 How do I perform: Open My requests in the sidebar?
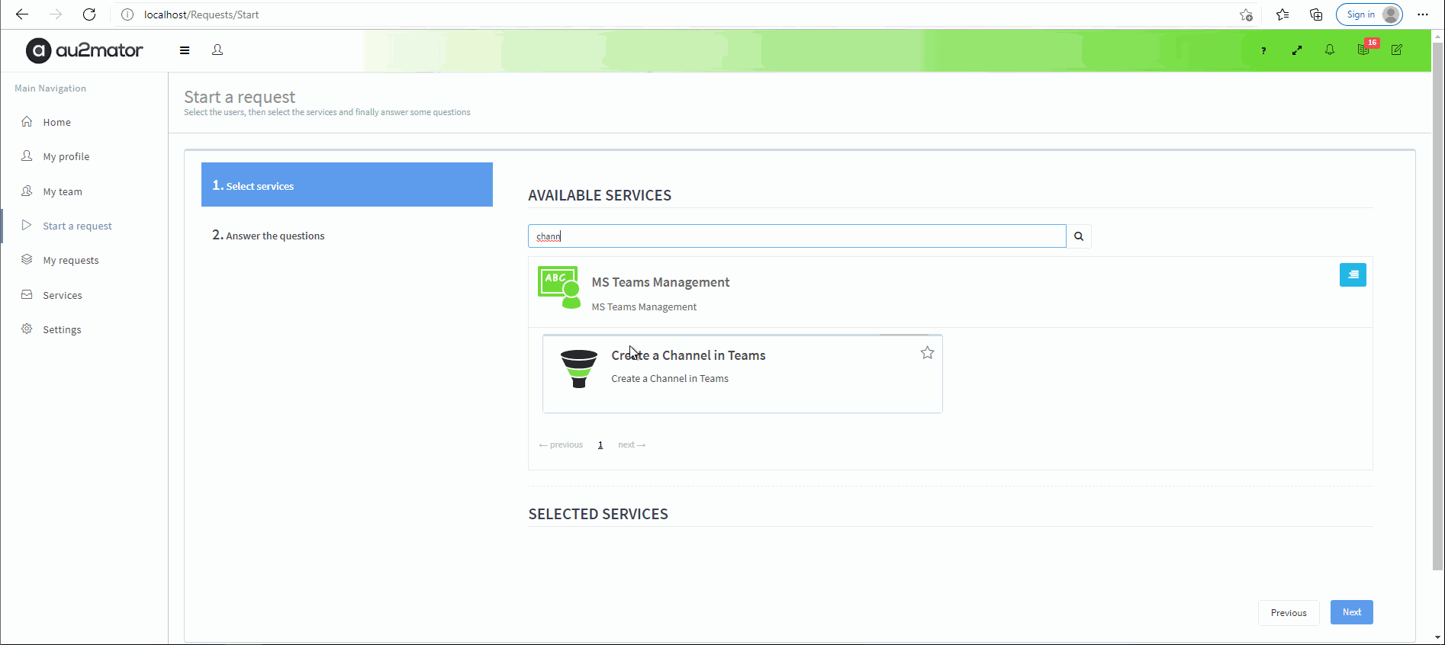tap(70, 260)
